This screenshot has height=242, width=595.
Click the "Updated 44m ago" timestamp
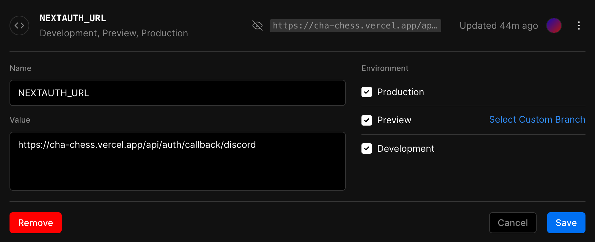pos(499,26)
